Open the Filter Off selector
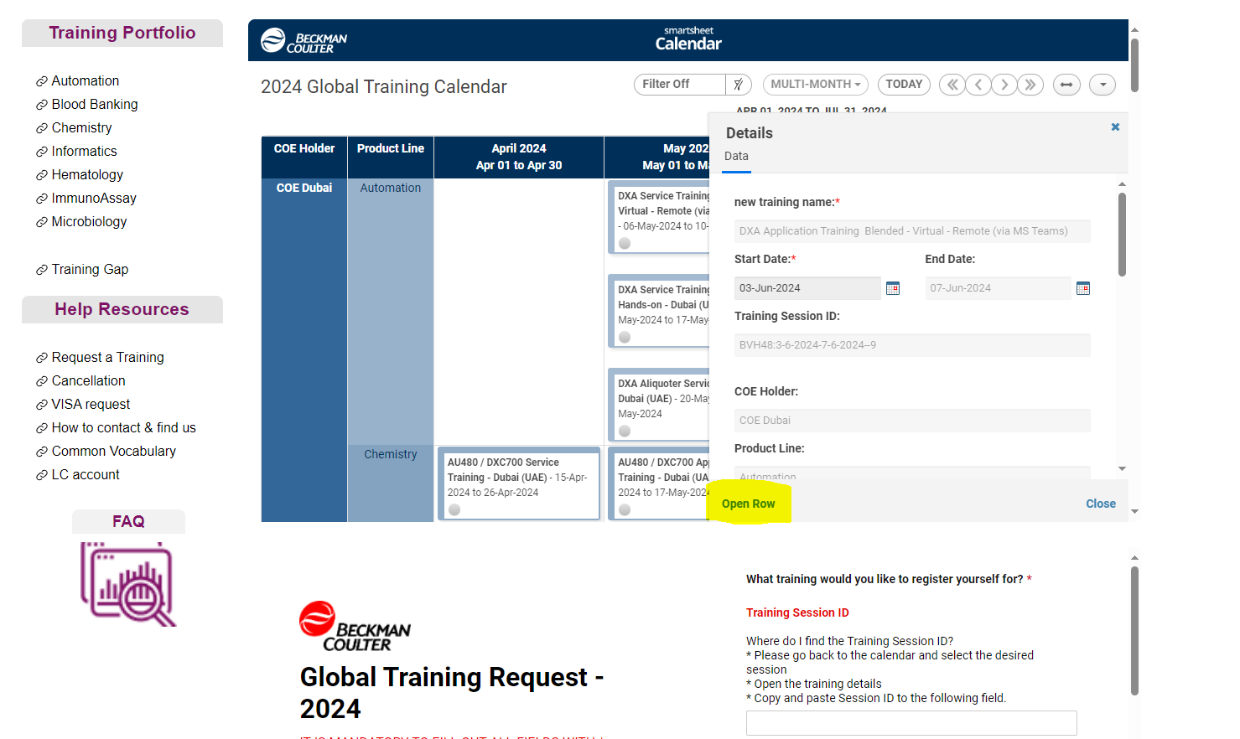 coord(680,85)
